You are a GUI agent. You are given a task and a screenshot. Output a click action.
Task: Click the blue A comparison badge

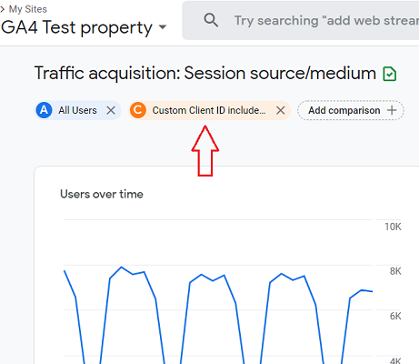point(44,110)
